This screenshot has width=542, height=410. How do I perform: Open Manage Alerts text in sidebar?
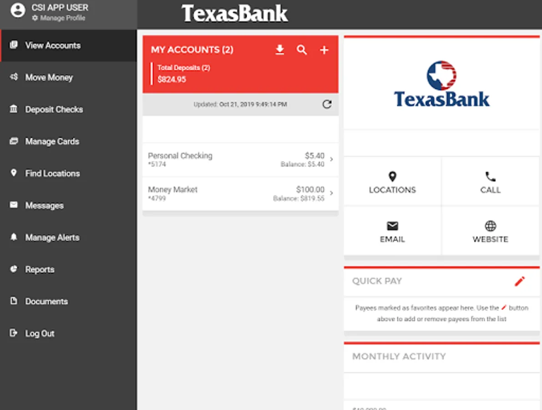(52, 237)
